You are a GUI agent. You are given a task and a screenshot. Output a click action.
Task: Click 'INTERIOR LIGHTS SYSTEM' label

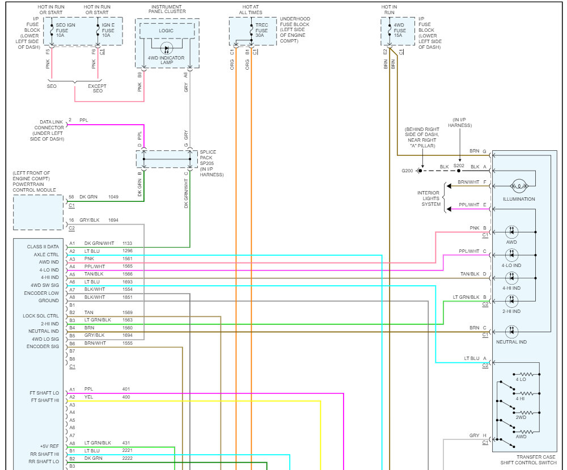[x=429, y=198]
